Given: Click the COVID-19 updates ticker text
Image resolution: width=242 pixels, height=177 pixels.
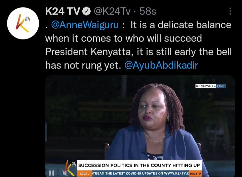Looking at the screenshot, I should pyautogui.click(x=140, y=173).
